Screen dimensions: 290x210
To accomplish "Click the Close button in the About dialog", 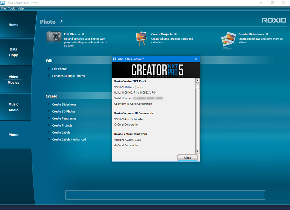I will (x=187, y=158).
